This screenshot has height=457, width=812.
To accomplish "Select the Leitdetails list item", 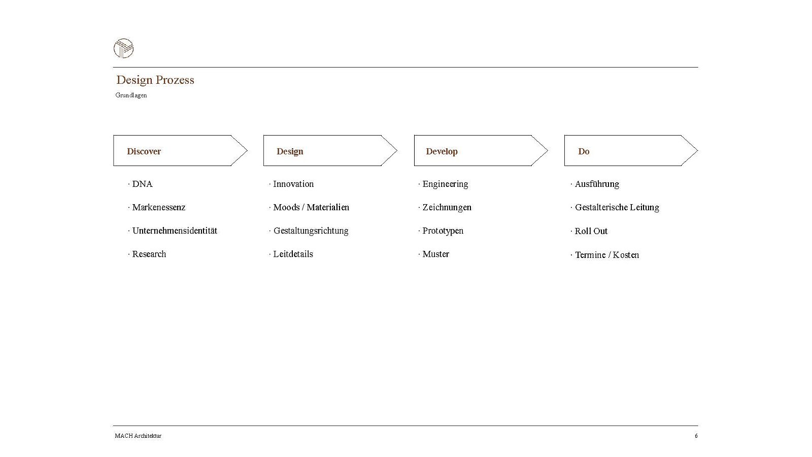I will 293,254.
